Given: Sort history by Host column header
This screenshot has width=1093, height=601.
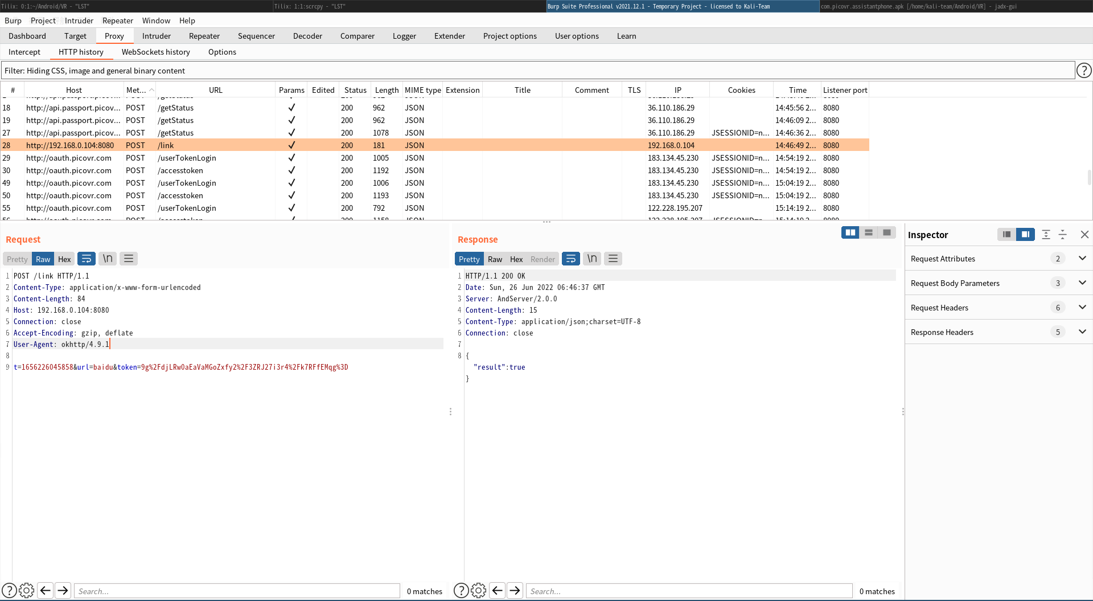Looking at the screenshot, I should pos(74,90).
